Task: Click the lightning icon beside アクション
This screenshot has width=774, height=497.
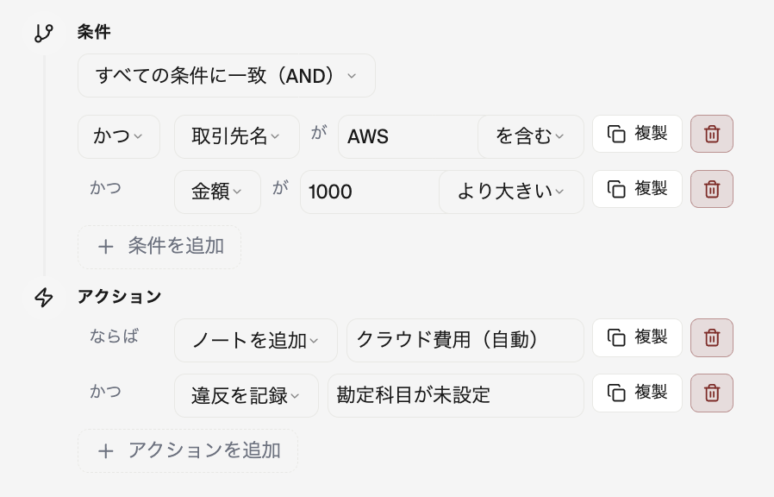Action: (44, 298)
